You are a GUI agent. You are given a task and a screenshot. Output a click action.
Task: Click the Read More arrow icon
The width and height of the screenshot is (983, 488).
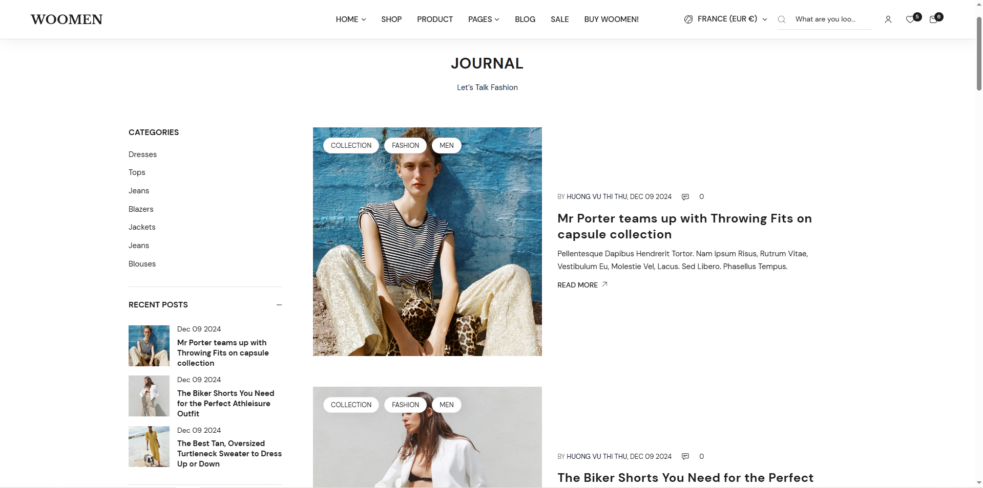605,284
